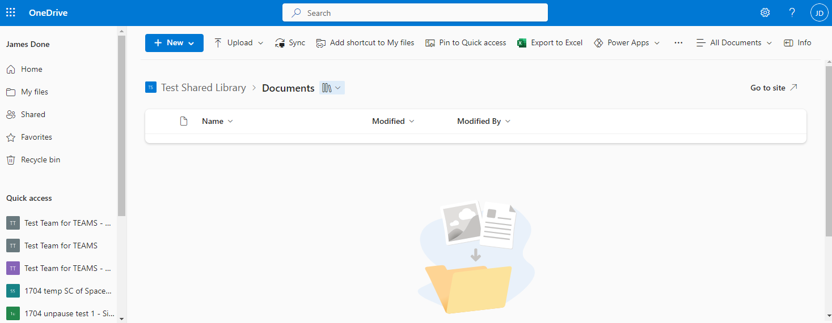Image resolution: width=832 pixels, height=323 pixels.
Task: Click the file type column icon
Action: coord(183,121)
